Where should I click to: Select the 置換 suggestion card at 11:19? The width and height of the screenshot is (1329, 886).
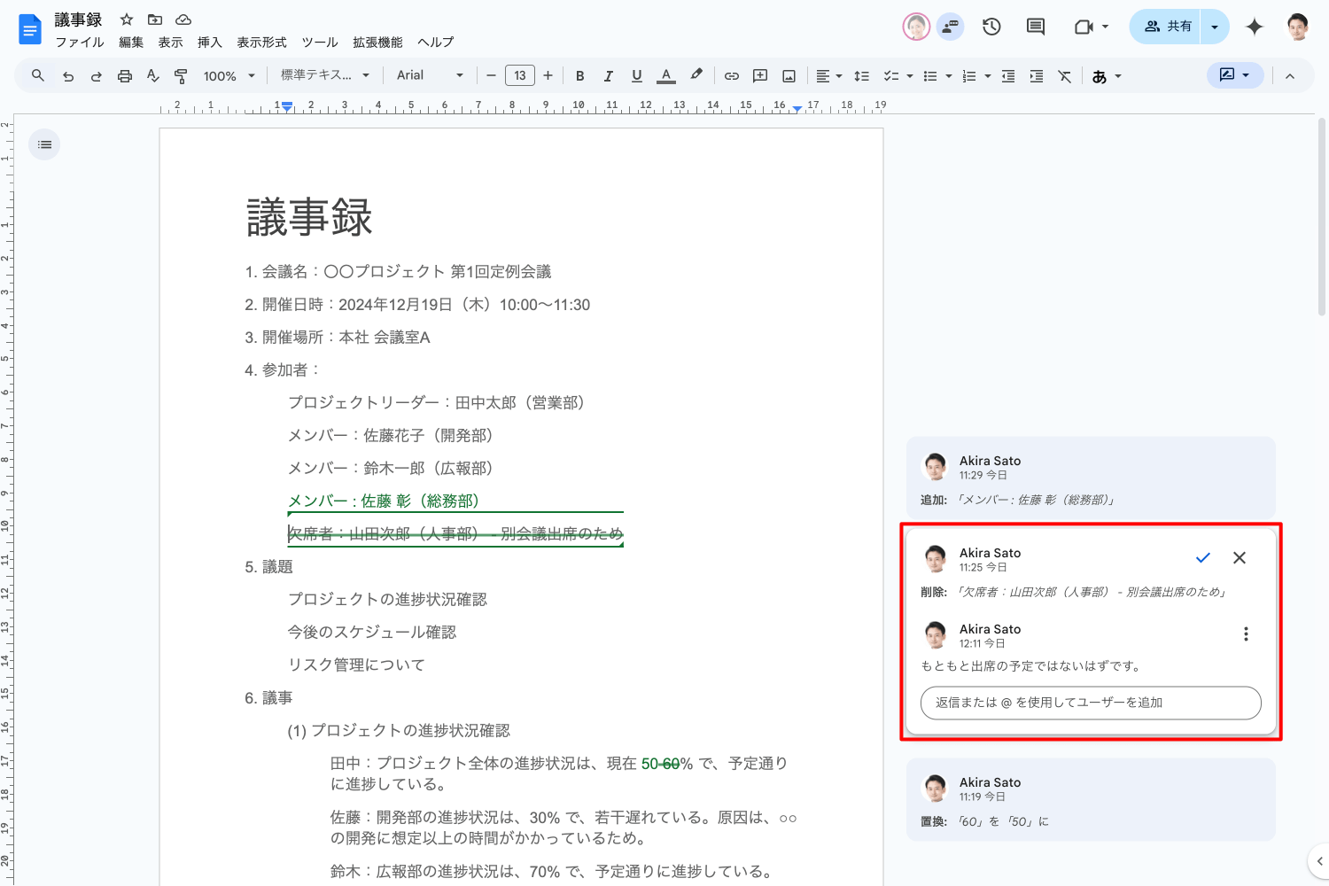1091,799
